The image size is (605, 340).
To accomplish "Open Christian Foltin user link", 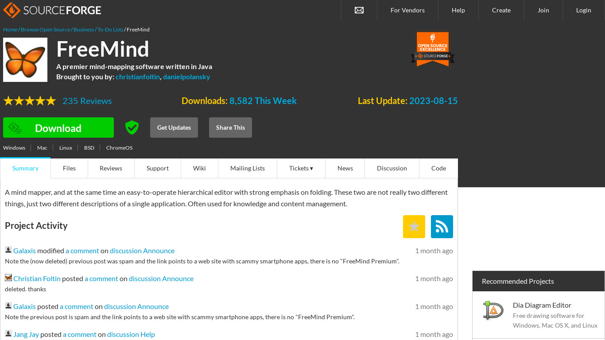I will click(x=37, y=278).
